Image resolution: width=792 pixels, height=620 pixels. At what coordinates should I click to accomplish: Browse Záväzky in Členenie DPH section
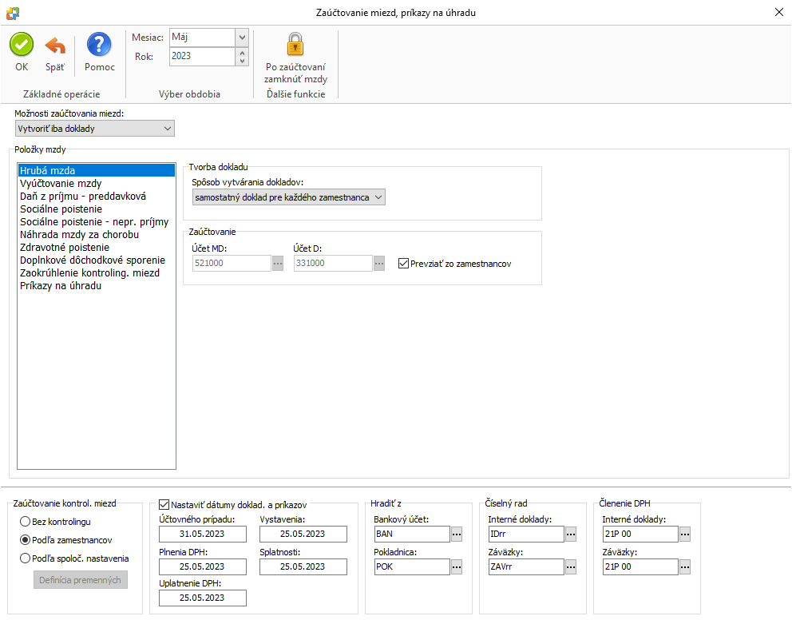tap(685, 567)
